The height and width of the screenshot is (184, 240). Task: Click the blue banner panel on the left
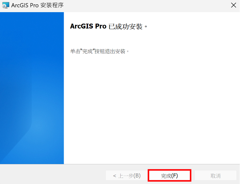point(32,88)
